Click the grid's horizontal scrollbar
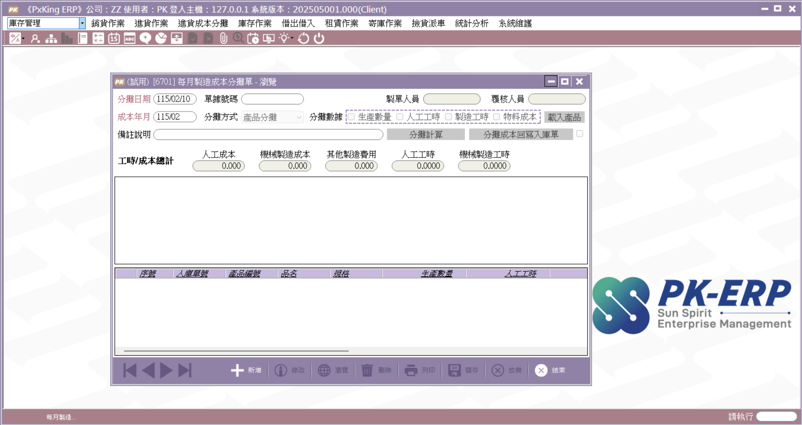 pos(236,351)
